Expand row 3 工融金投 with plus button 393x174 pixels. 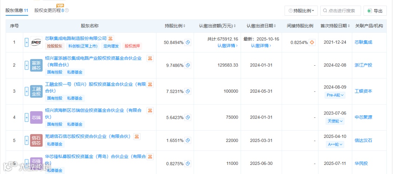tap(27, 92)
